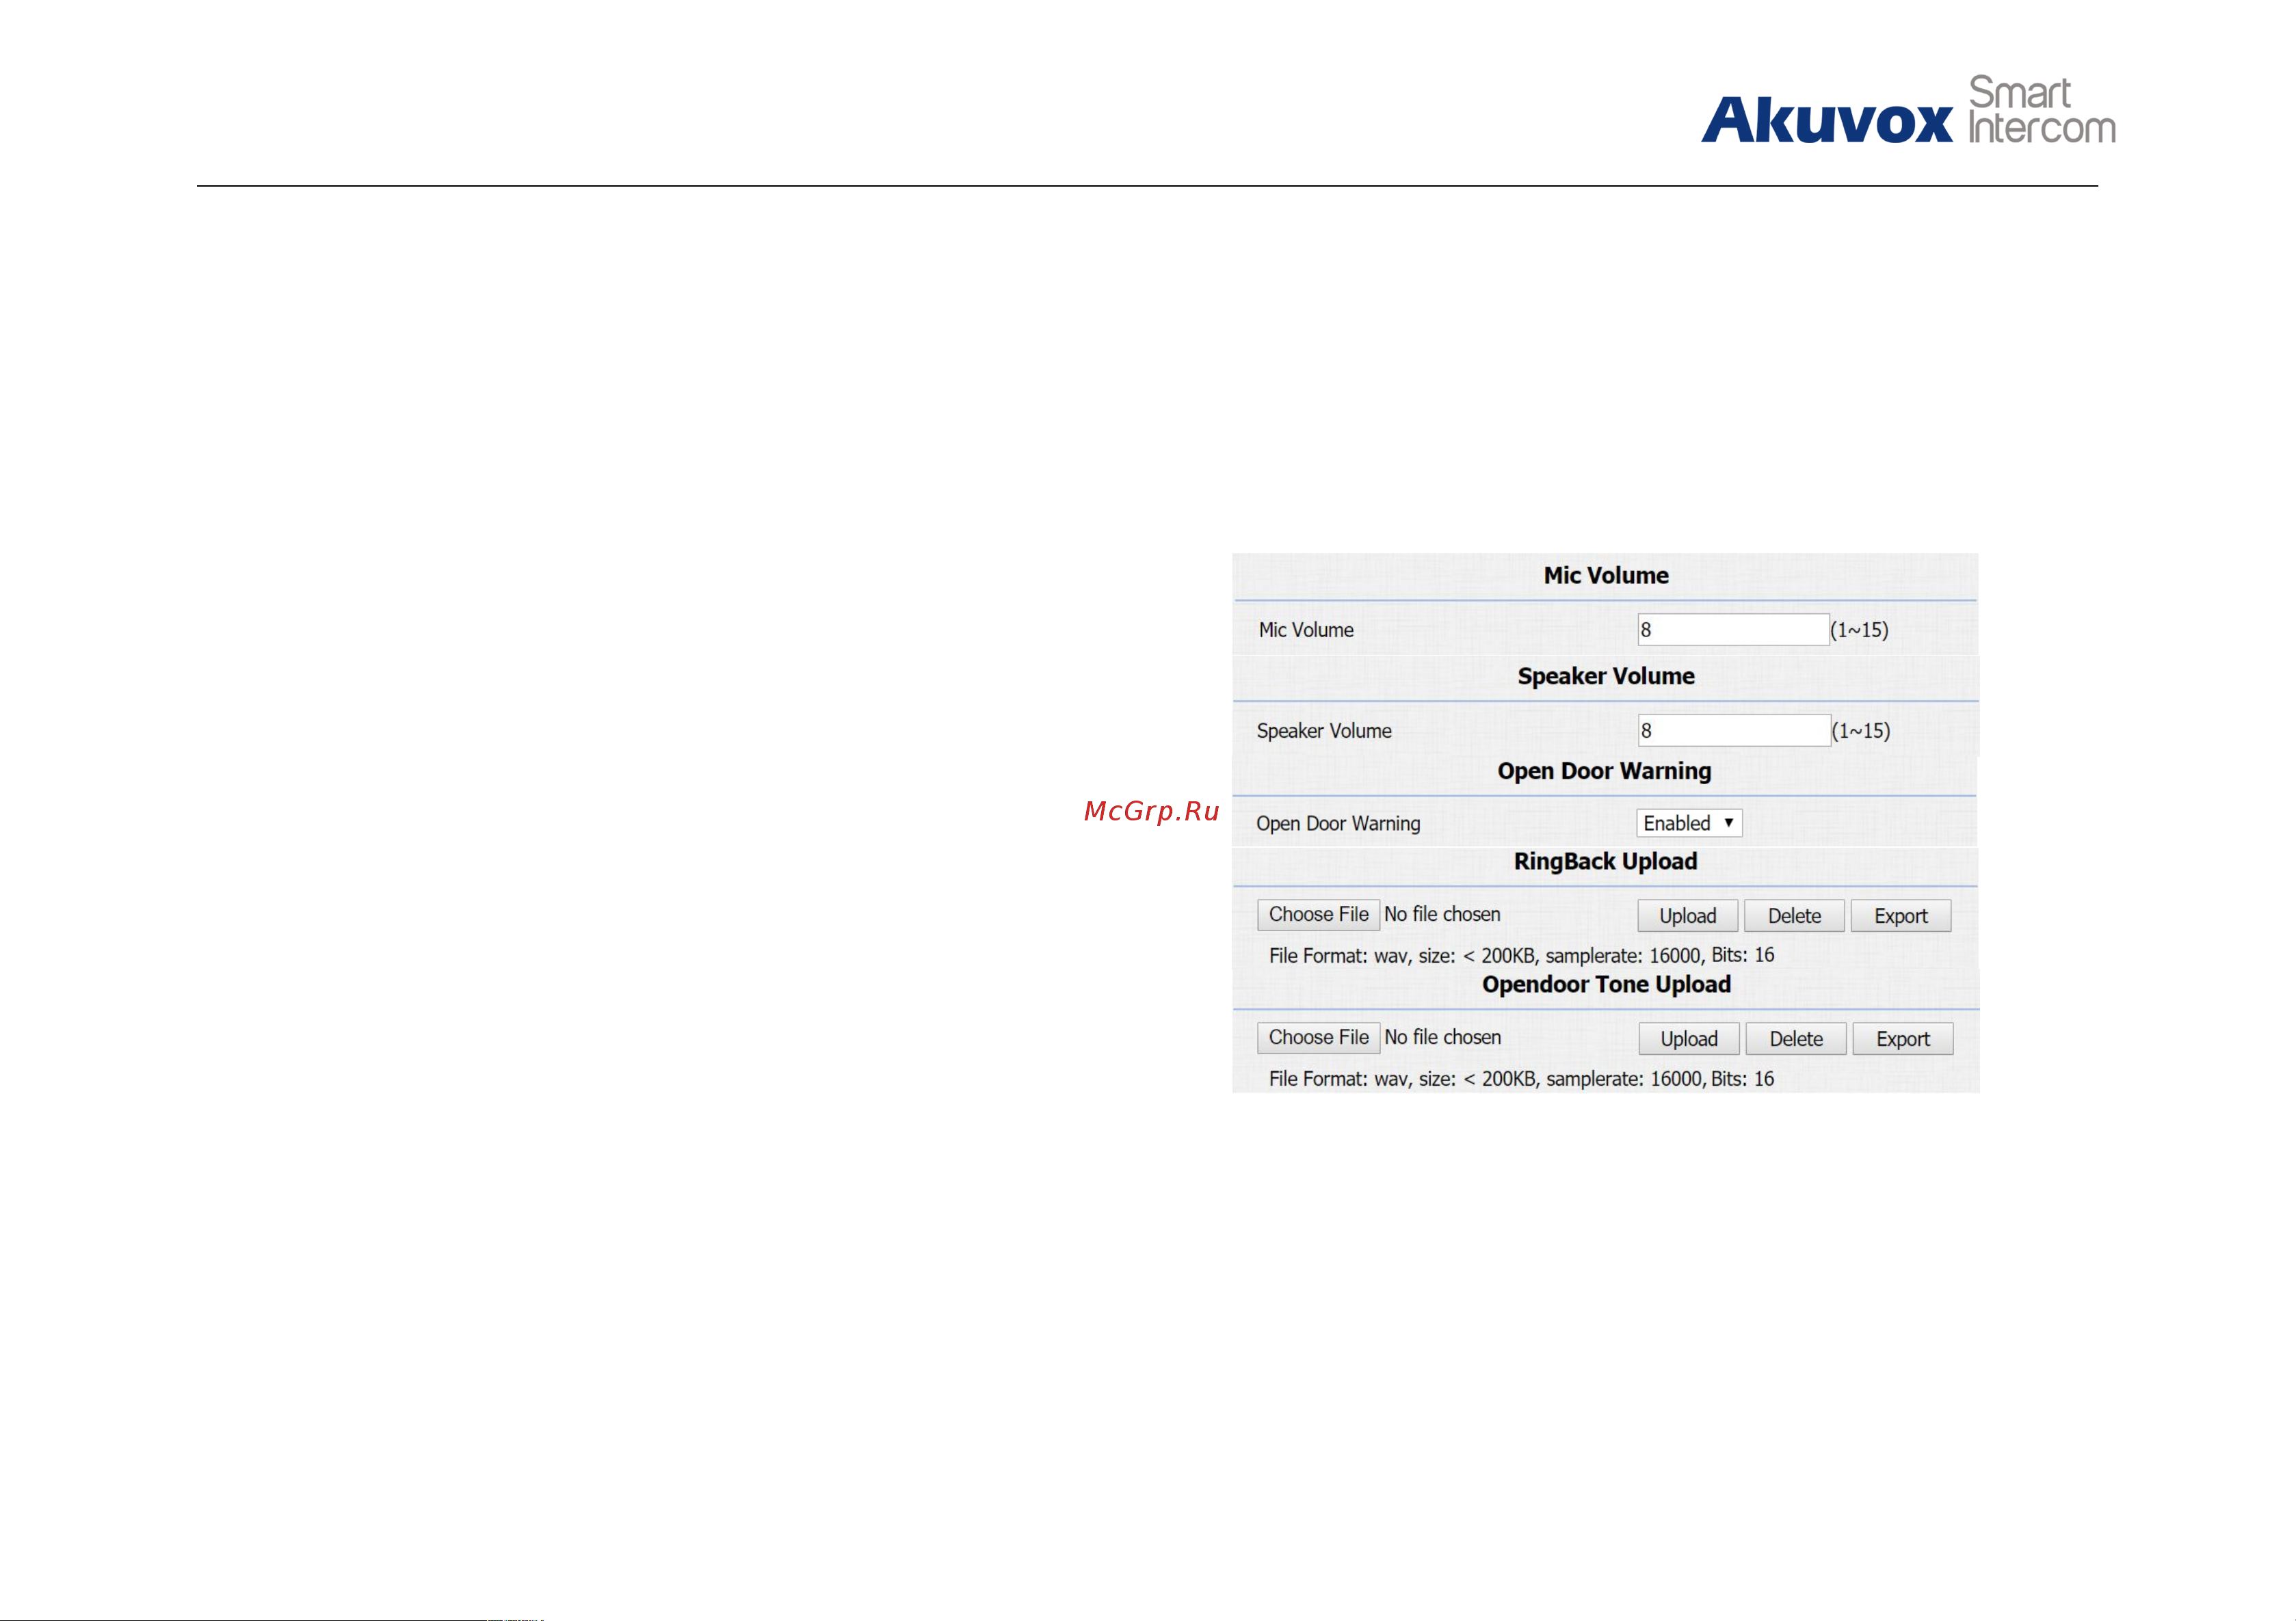Click Export in RingBack Upload section
The image size is (2296, 1621).
(x=1900, y=915)
